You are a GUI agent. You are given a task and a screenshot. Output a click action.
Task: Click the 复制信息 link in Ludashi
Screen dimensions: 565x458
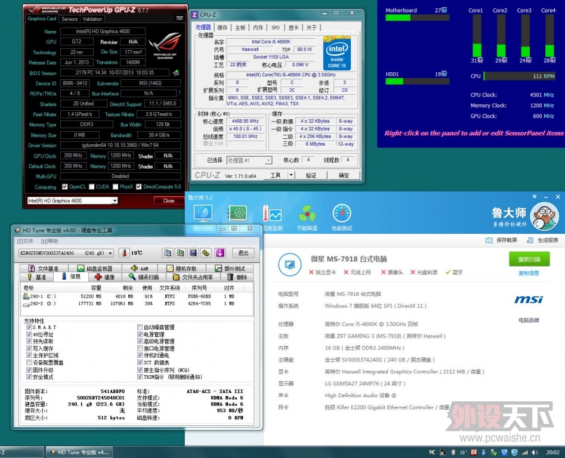tap(529, 273)
